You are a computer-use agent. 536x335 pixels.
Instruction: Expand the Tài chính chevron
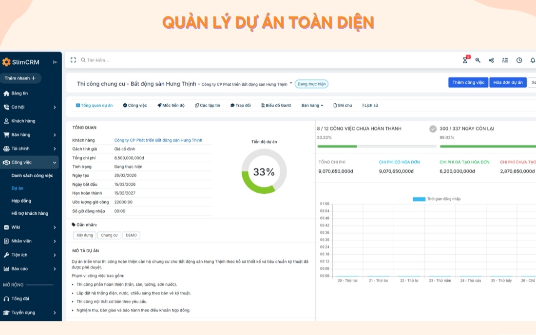point(55,149)
